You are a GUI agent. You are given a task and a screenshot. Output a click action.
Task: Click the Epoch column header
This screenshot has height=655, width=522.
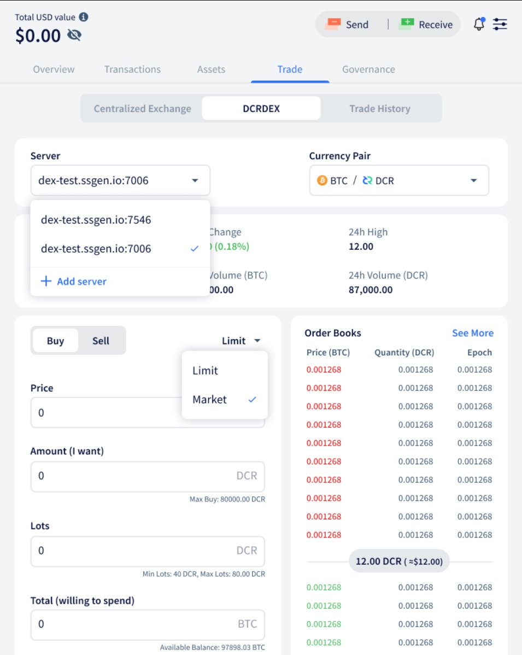point(479,352)
